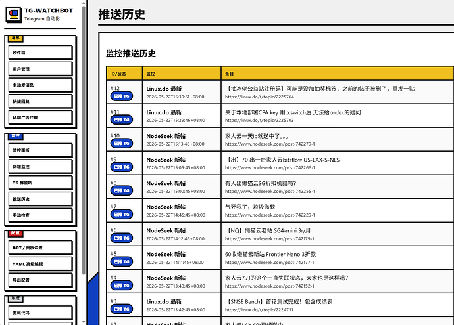Click 导出配置 in sidebar
454x325 pixels.
pyautogui.click(x=40, y=280)
